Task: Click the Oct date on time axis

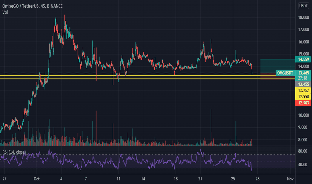Action: pyautogui.click(x=36, y=179)
